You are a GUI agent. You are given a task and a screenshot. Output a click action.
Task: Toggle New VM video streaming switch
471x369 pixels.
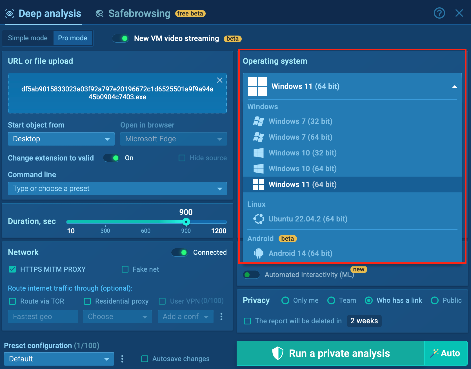[x=121, y=38]
